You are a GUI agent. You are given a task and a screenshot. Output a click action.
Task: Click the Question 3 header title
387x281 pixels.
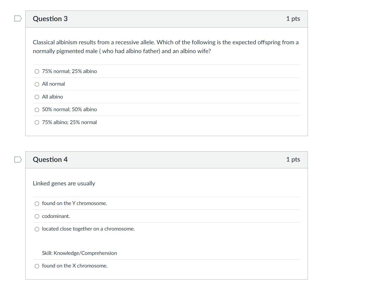pos(50,19)
